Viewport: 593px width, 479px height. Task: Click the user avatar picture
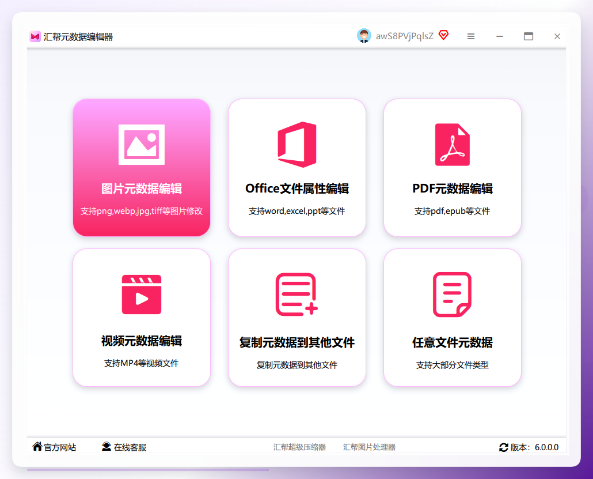click(x=364, y=36)
